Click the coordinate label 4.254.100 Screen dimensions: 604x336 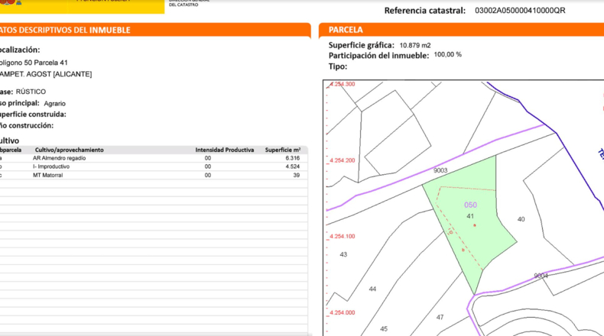(342, 236)
